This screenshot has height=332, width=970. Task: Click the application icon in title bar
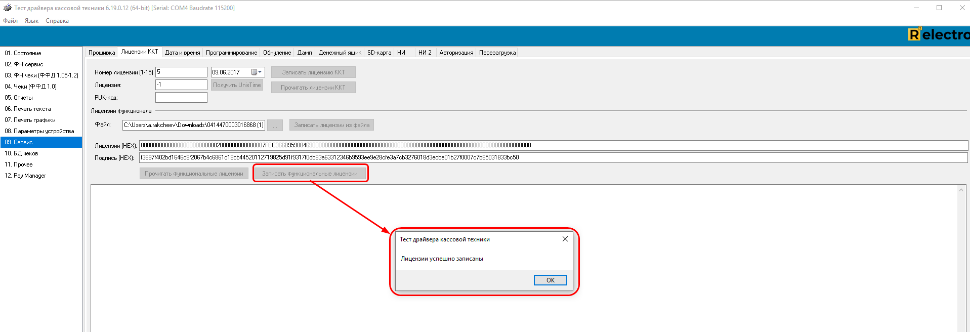coord(7,8)
